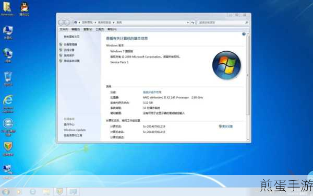The height and width of the screenshot is (196, 313).
Task: Open the Network desktop icon
Action: point(8,55)
